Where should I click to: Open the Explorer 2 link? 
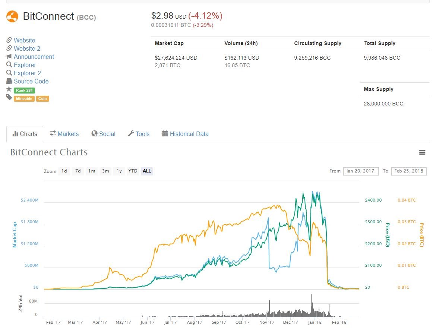(27, 73)
